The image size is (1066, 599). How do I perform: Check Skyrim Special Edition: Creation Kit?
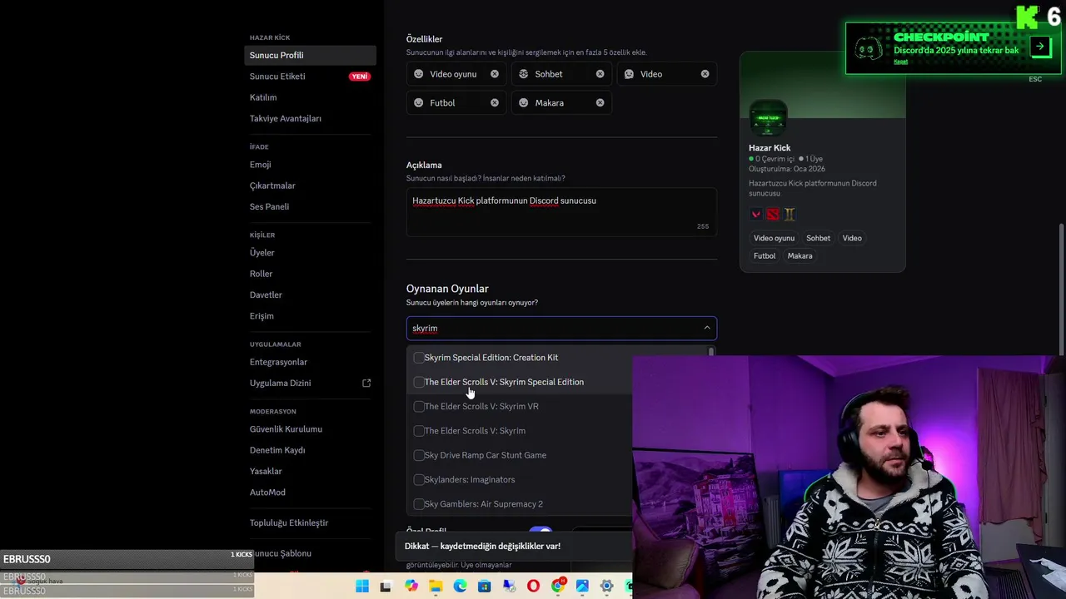click(419, 358)
